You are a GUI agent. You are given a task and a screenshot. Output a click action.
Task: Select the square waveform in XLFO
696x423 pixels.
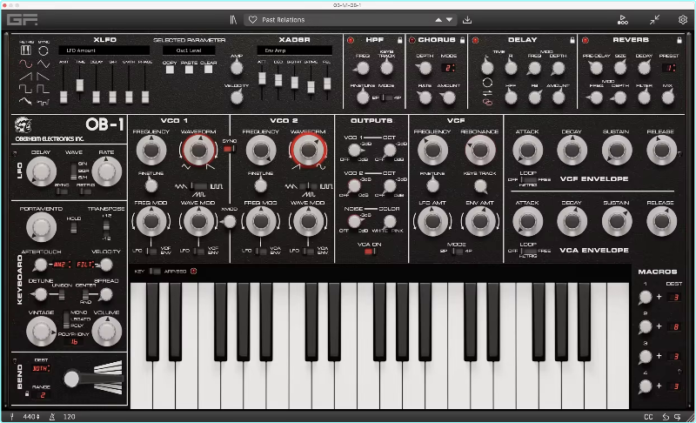point(25,90)
